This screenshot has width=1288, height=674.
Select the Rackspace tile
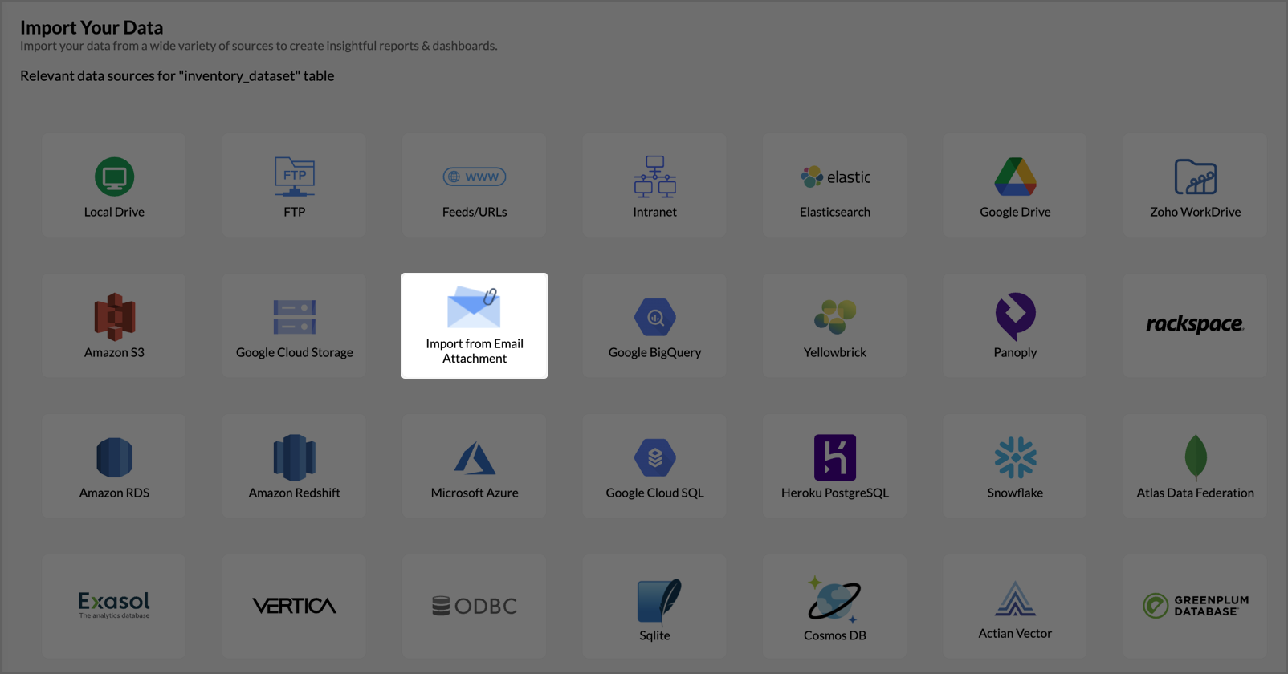point(1195,326)
